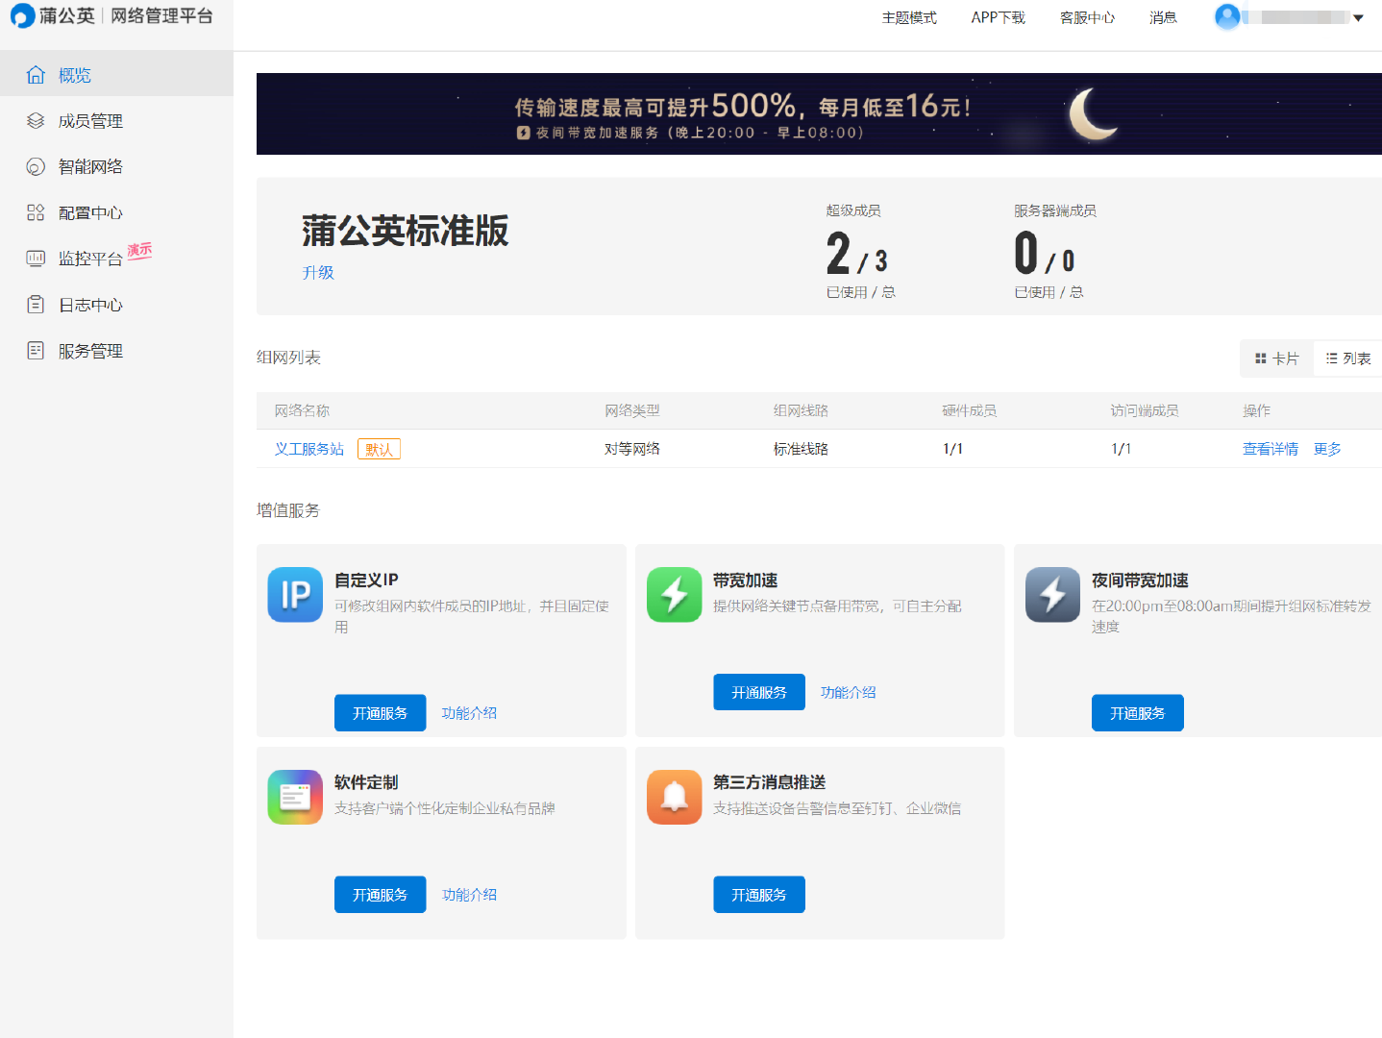Click the 蒲公英 logo icon
The image size is (1382, 1038).
coord(22,16)
